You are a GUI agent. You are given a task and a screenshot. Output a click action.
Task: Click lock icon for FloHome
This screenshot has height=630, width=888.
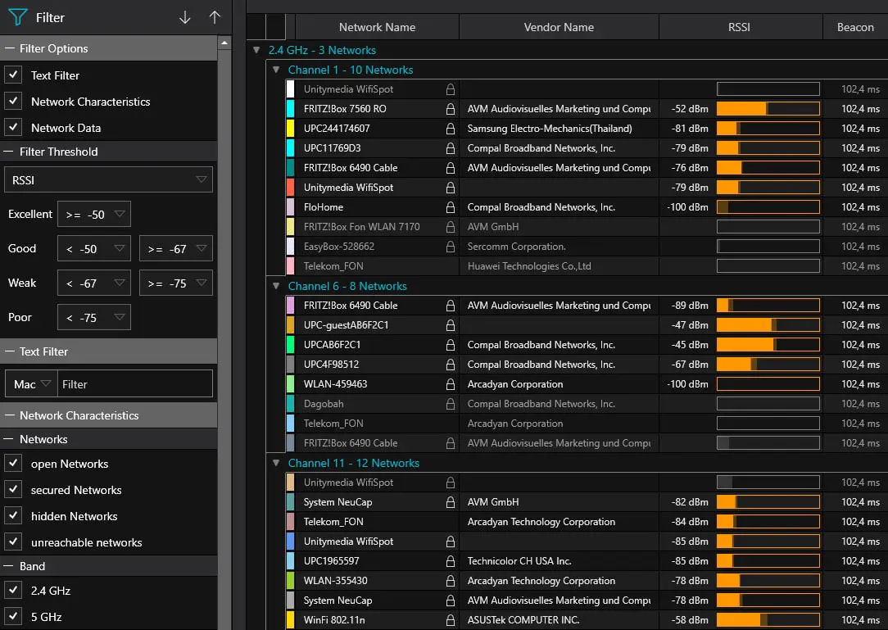click(x=451, y=207)
